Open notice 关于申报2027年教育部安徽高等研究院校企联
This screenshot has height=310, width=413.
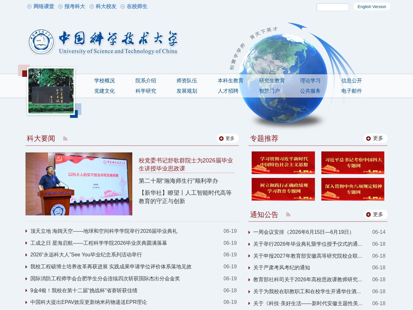click(x=308, y=256)
